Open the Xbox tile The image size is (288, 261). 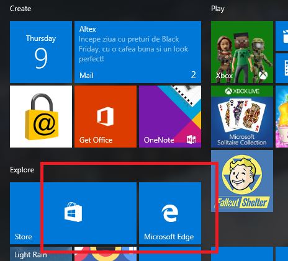[x=242, y=52]
